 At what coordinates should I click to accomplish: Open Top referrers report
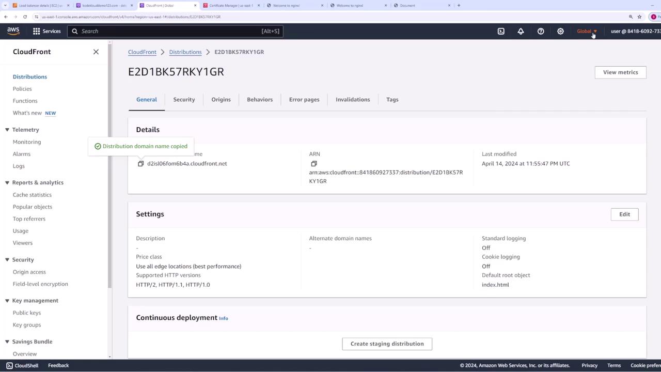[29, 219]
